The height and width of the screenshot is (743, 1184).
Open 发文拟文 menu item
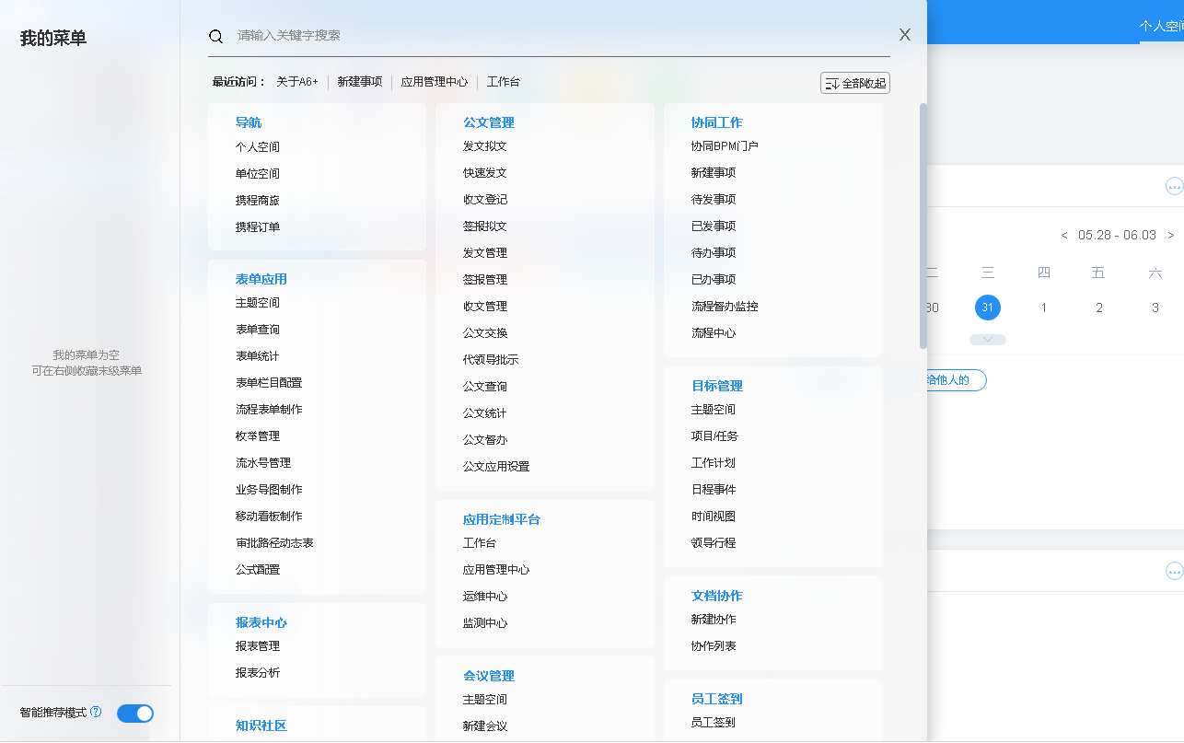485,146
